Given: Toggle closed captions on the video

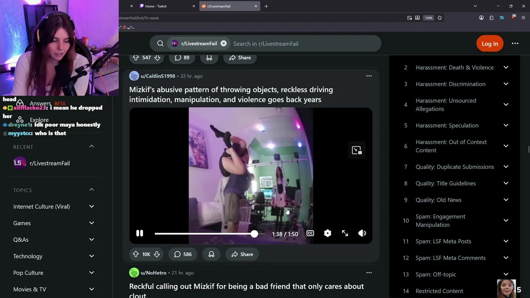Looking at the screenshot, I should tap(310, 233).
